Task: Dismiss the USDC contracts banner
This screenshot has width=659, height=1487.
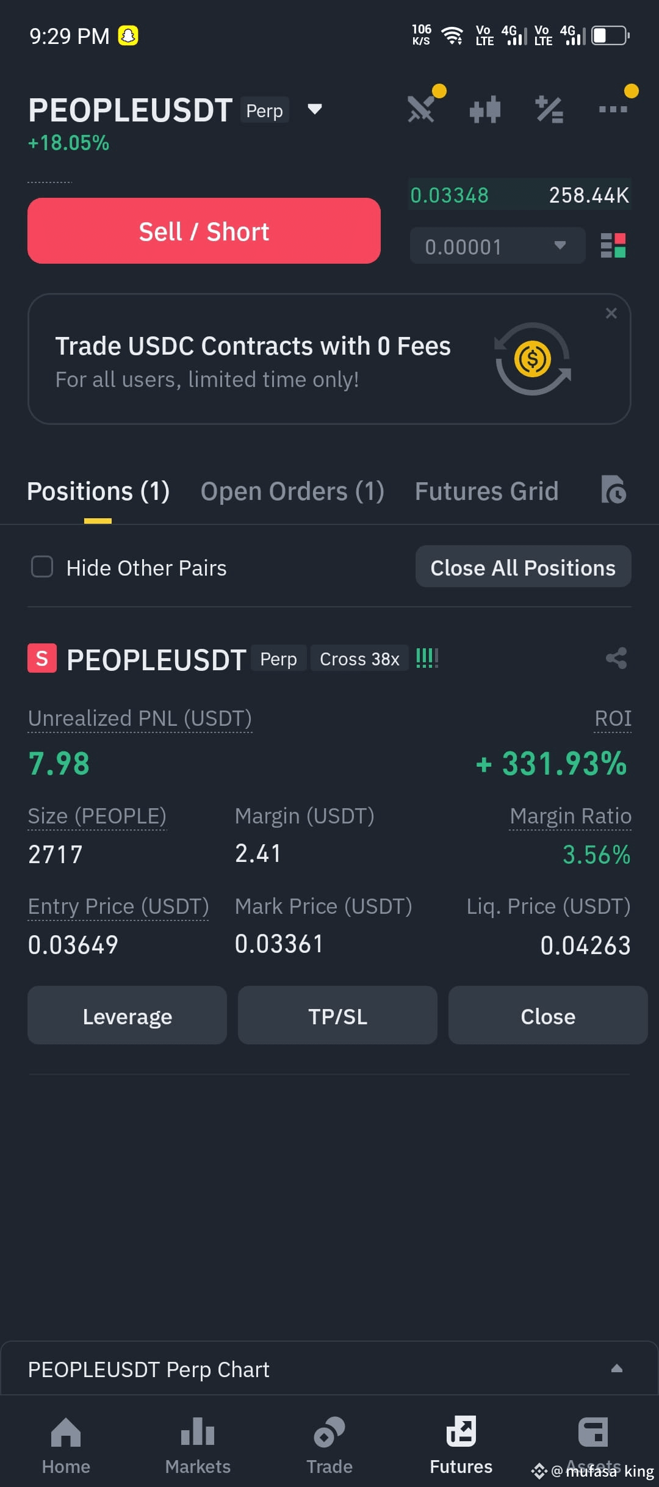Action: tap(611, 313)
